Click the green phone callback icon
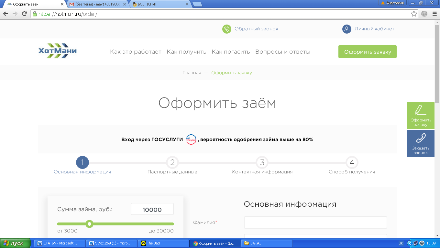The width and height of the screenshot is (440, 248). click(x=227, y=29)
